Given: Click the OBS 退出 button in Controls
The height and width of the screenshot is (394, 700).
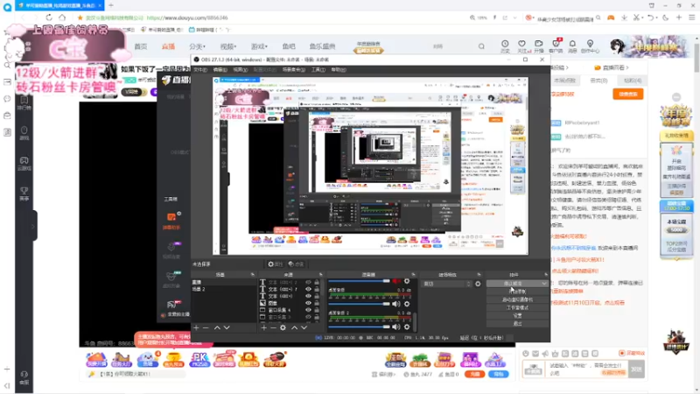Looking at the screenshot, I should pos(517,323).
